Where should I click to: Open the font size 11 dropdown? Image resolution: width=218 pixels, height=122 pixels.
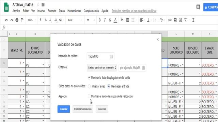[91, 20]
